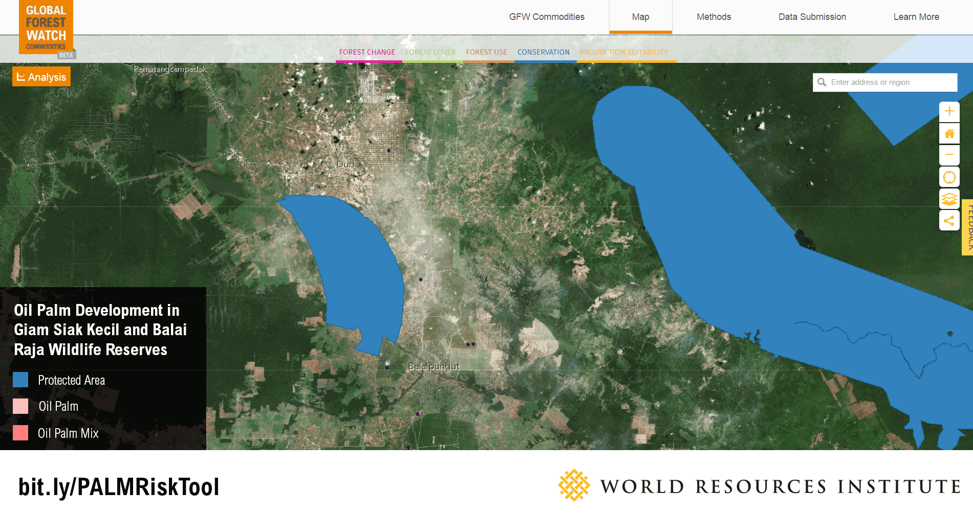This screenshot has height=515, width=973.
Task: Expand the Conservation layer menu
Action: (x=544, y=52)
